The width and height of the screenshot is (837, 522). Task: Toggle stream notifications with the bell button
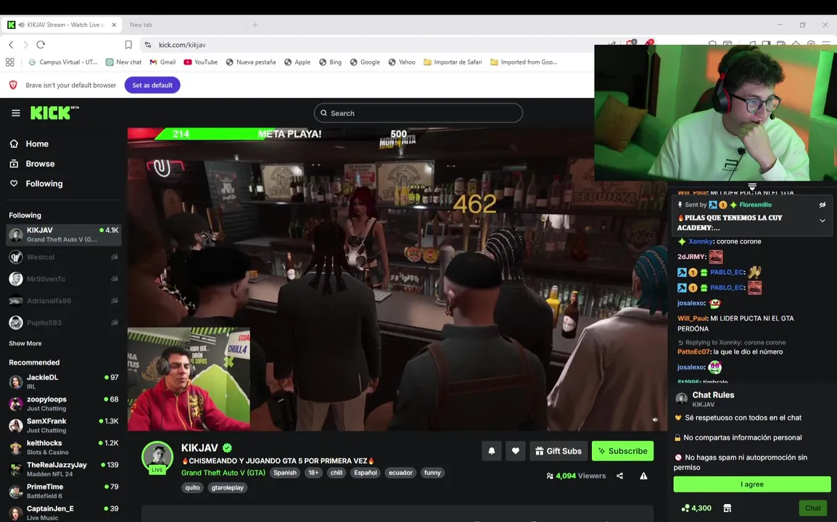pos(492,451)
